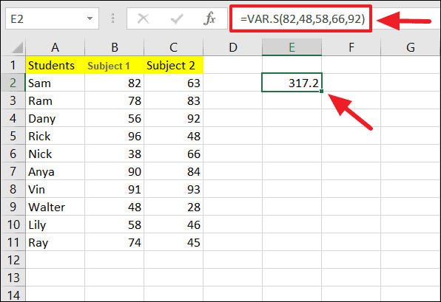The height and width of the screenshot is (302, 441).
Task: Click the cell containing Walter
Action: 55,207
